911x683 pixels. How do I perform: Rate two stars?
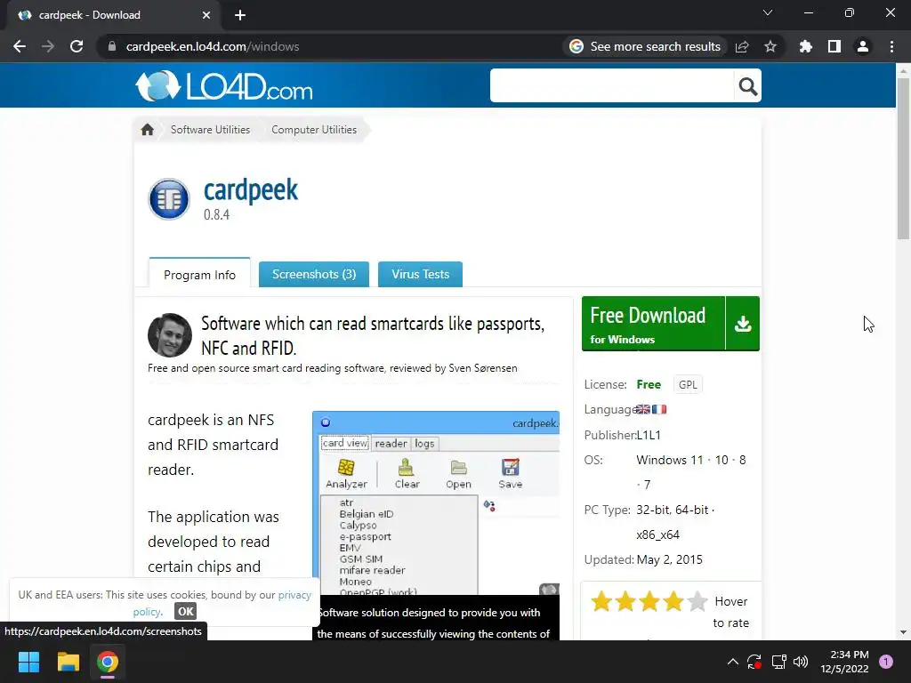tap(625, 602)
